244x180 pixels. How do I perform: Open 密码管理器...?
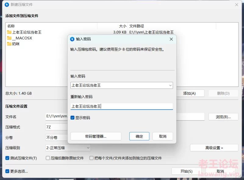(96, 136)
